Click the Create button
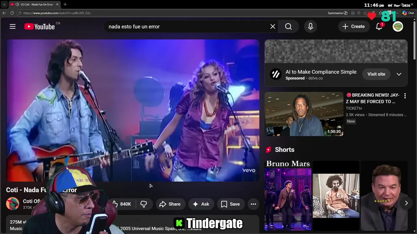417x234 pixels. tap(353, 27)
